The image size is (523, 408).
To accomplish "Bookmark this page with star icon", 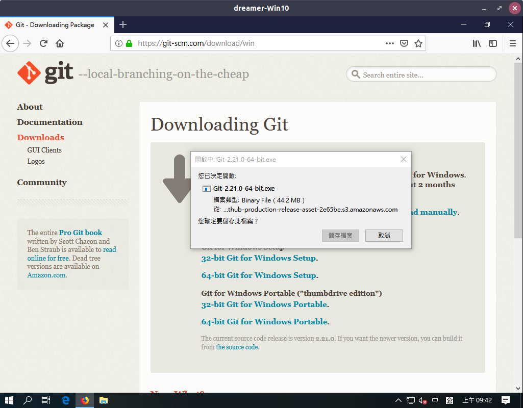I will pos(418,43).
